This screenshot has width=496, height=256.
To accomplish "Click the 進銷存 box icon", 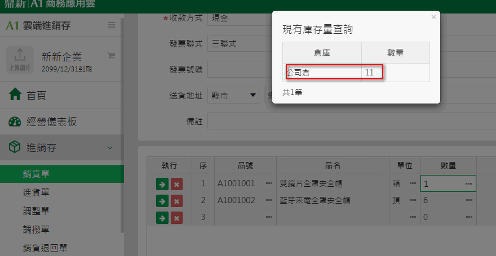I will (15, 147).
